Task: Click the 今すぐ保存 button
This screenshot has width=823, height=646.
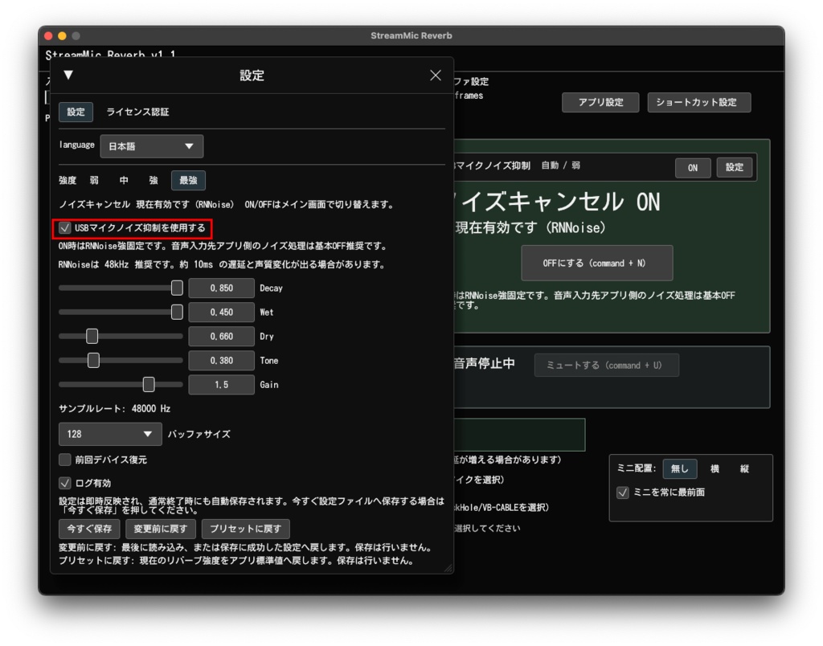Action: [x=89, y=529]
